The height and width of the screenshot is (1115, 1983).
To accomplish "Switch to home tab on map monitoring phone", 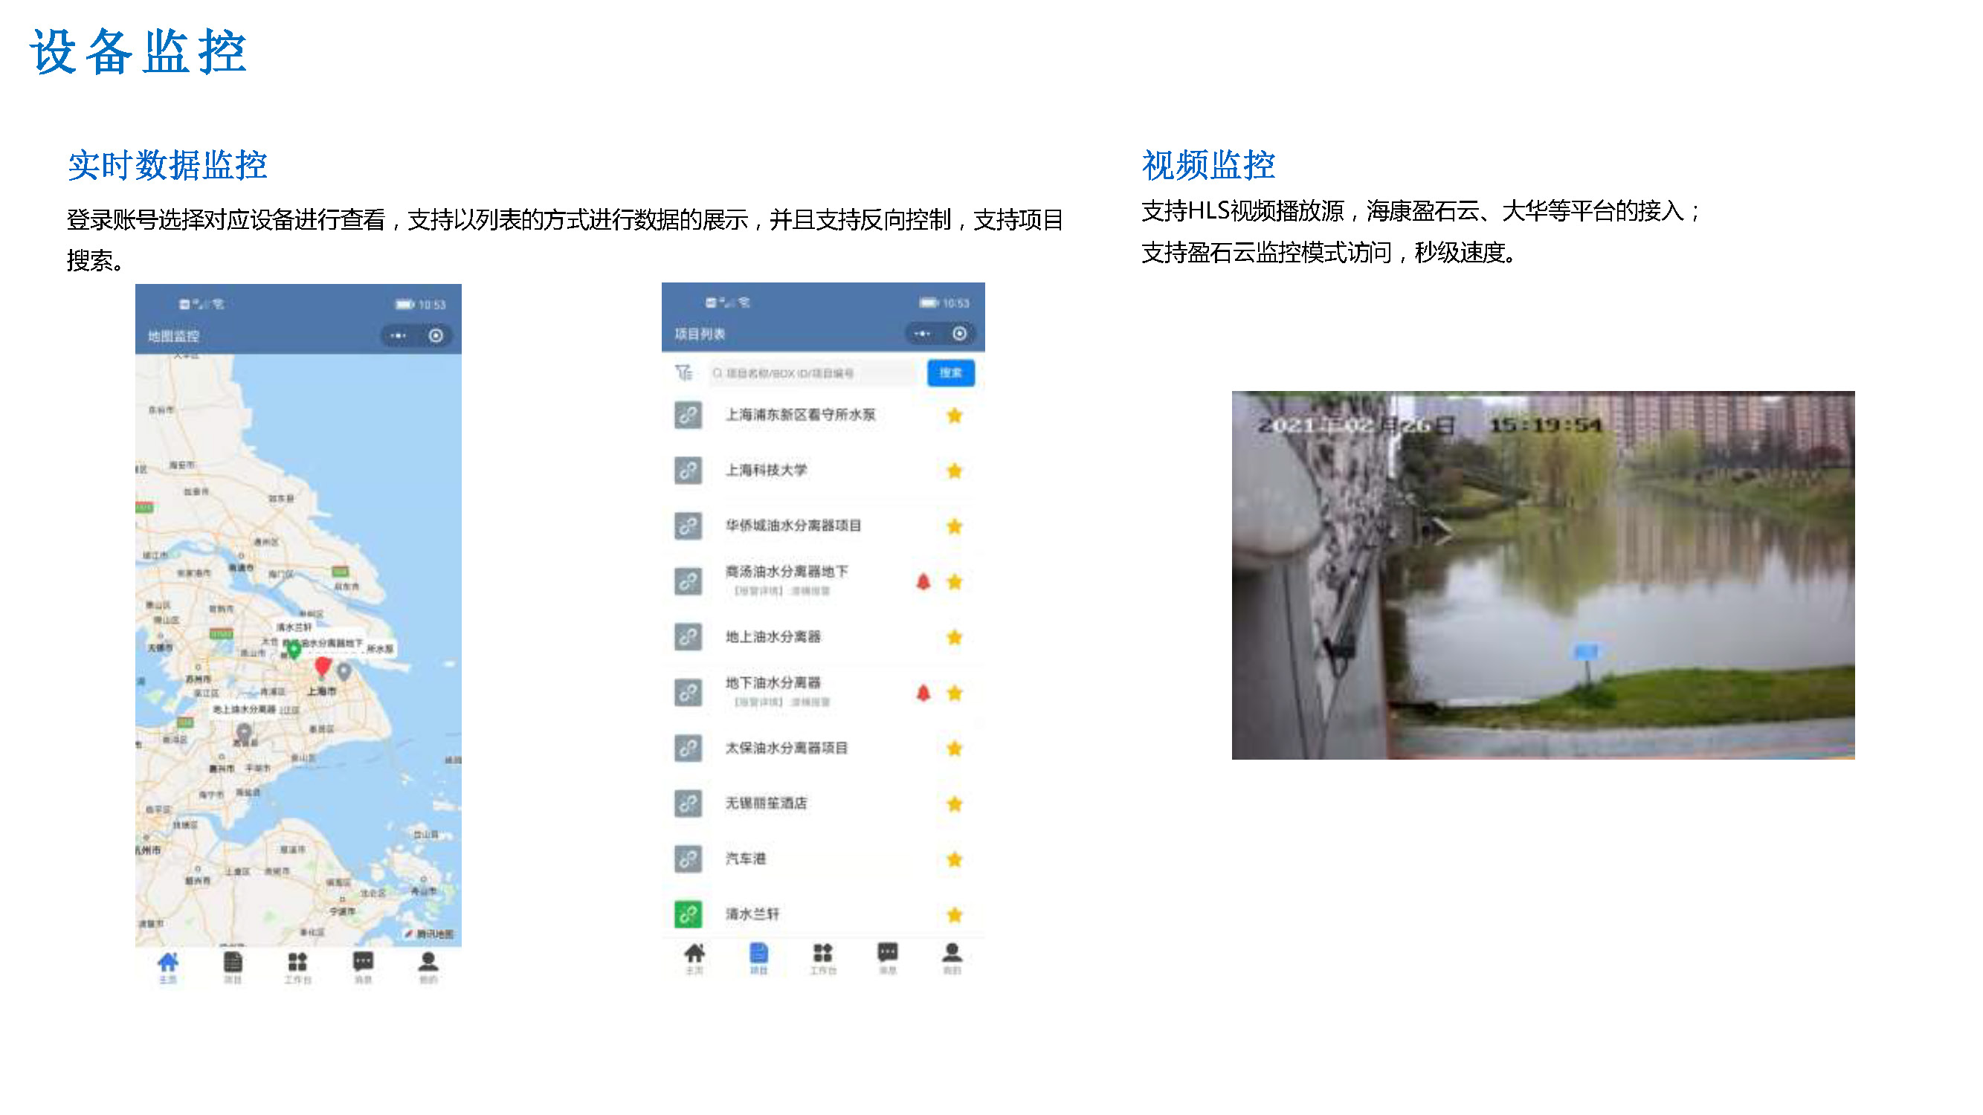I will (x=168, y=967).
